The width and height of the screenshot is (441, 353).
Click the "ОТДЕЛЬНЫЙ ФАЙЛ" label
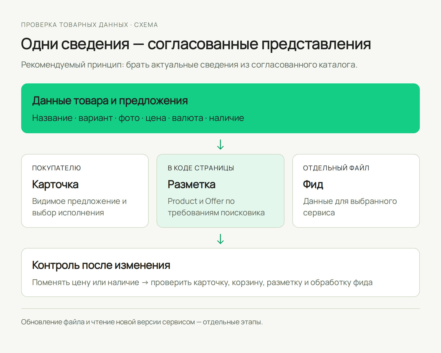[336, 168]
